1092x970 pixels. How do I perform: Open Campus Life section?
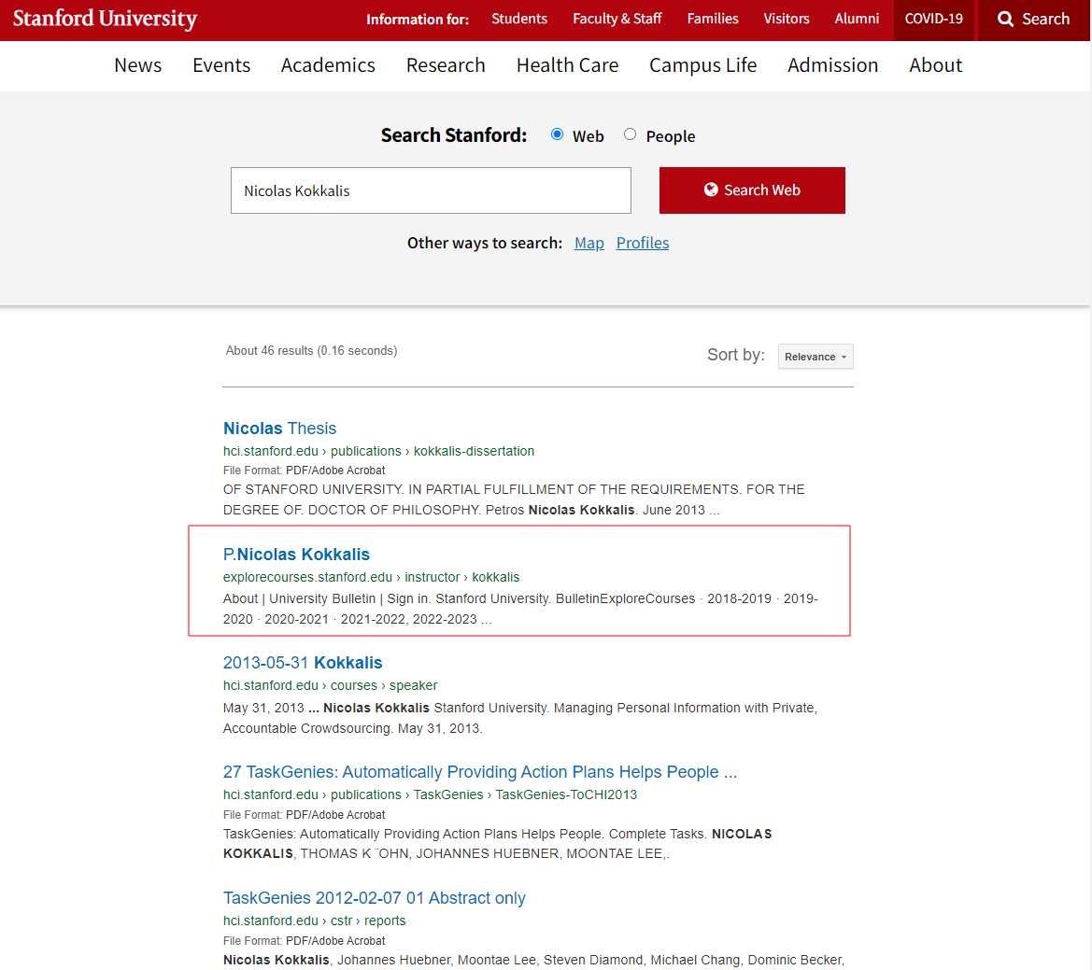click(x=702, y=65)
